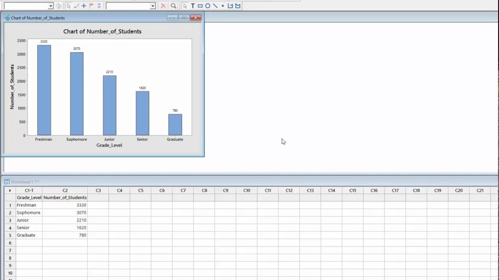The image size is (499, 280).
Task: Select row 1 header in worksheet
Action: coord(10,205)
